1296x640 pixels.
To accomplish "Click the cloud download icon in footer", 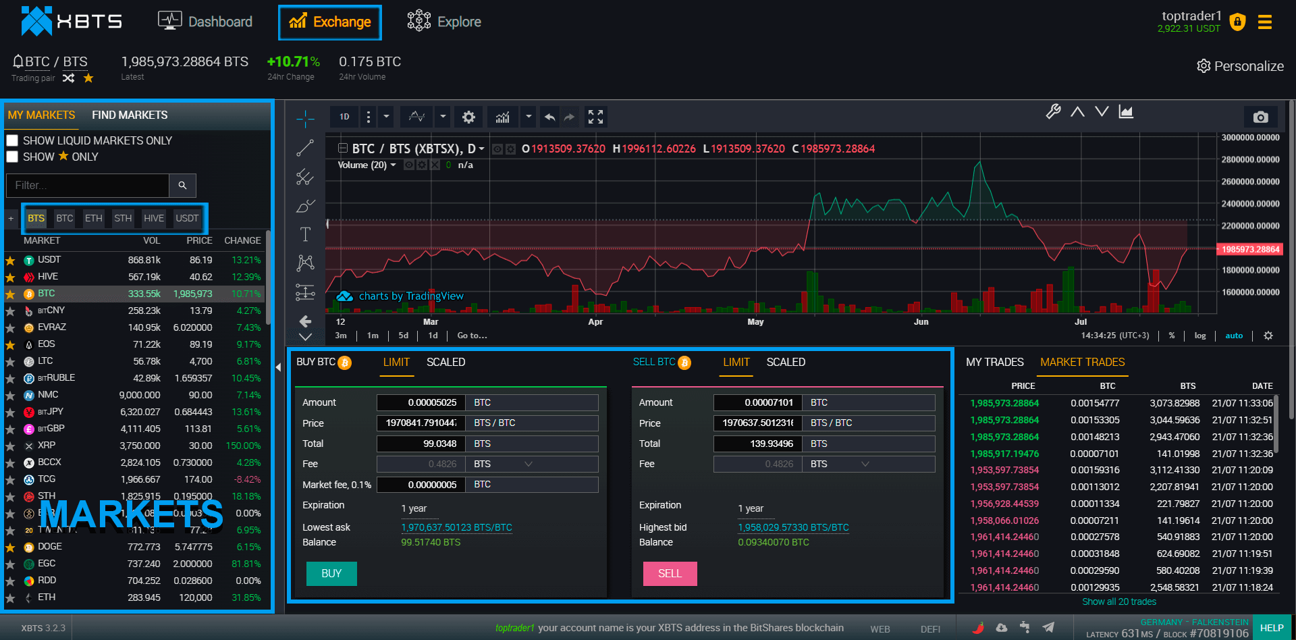I will pyautogui.click(x=1002, y=627).
